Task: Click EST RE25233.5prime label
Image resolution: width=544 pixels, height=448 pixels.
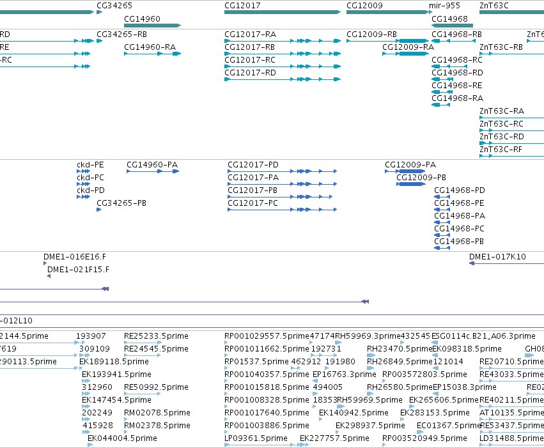Action: [x=156, y=336]
